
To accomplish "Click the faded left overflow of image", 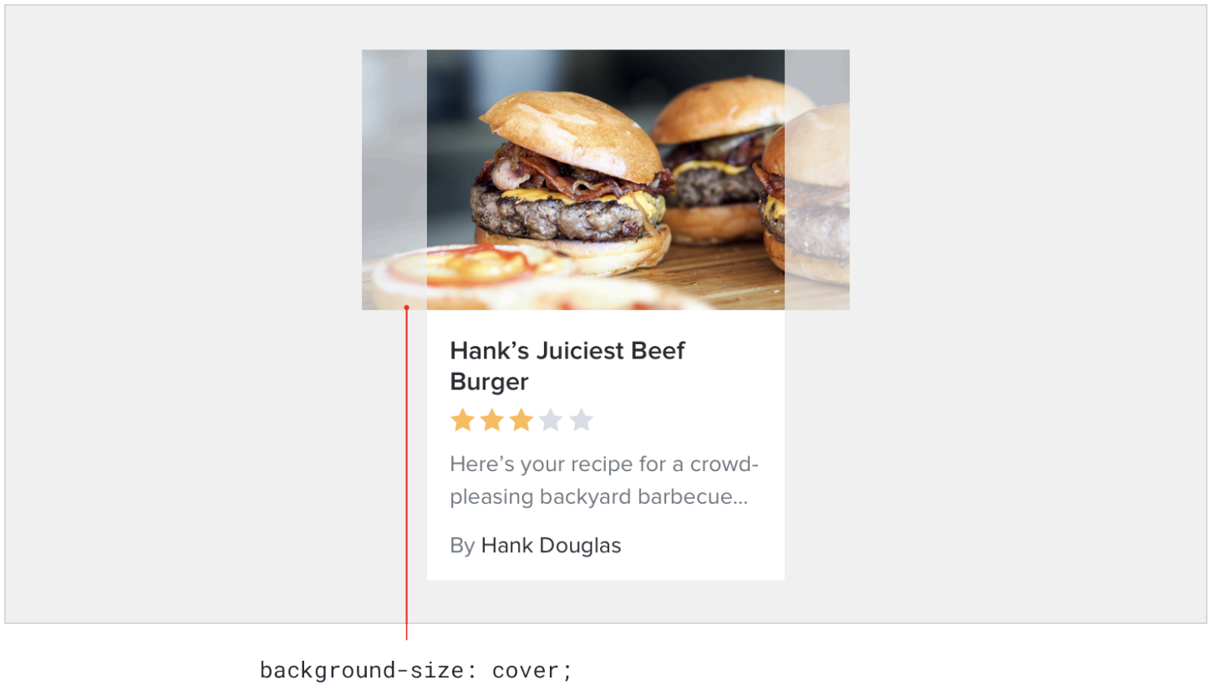I will (394, 180).
